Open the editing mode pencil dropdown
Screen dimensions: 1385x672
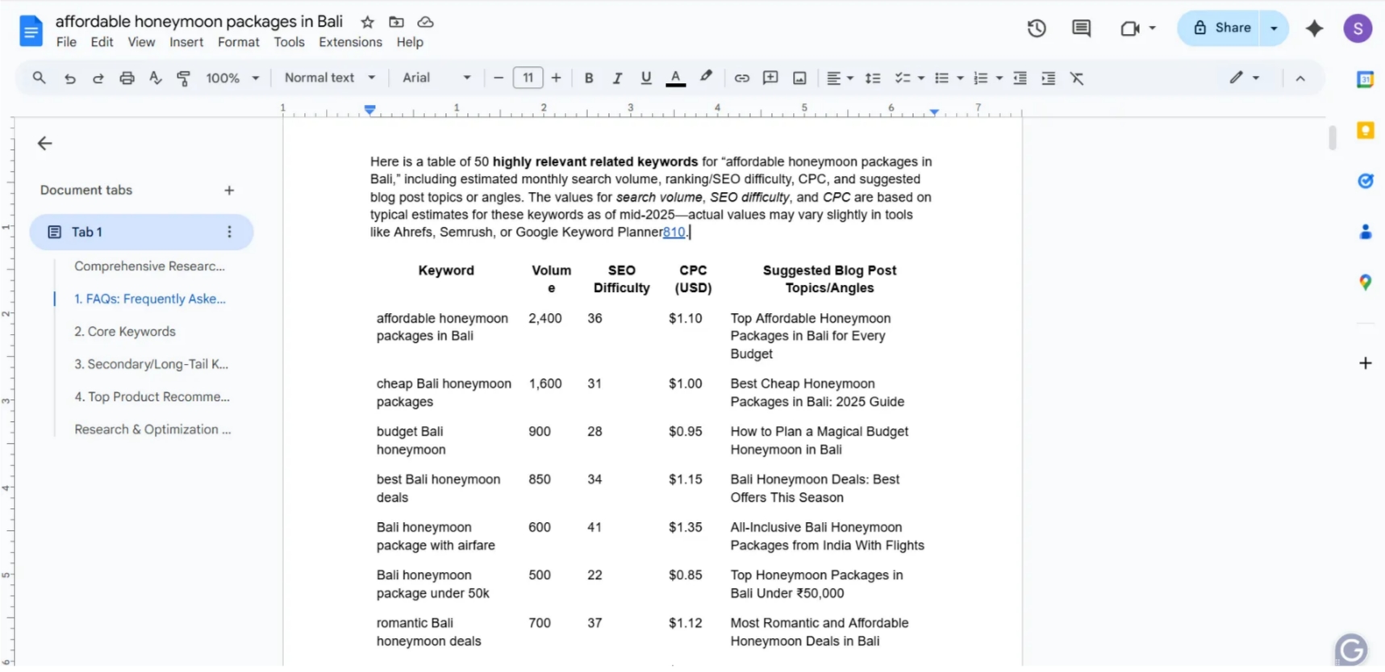click(x=1244, y=78)
